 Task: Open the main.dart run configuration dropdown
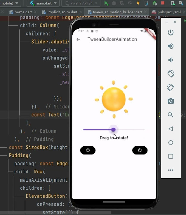click(x=43, y=3)
